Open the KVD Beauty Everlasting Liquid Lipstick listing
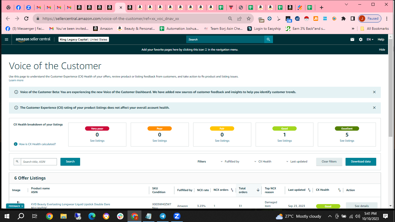 click(71, 204)
